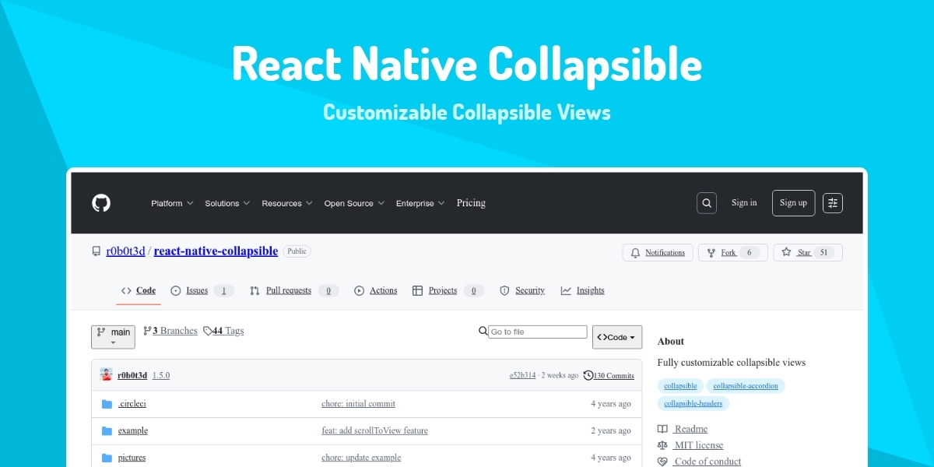Click inside the Go to file field
The height and width of the screenshot is (467, 934).
coord(537,331)
